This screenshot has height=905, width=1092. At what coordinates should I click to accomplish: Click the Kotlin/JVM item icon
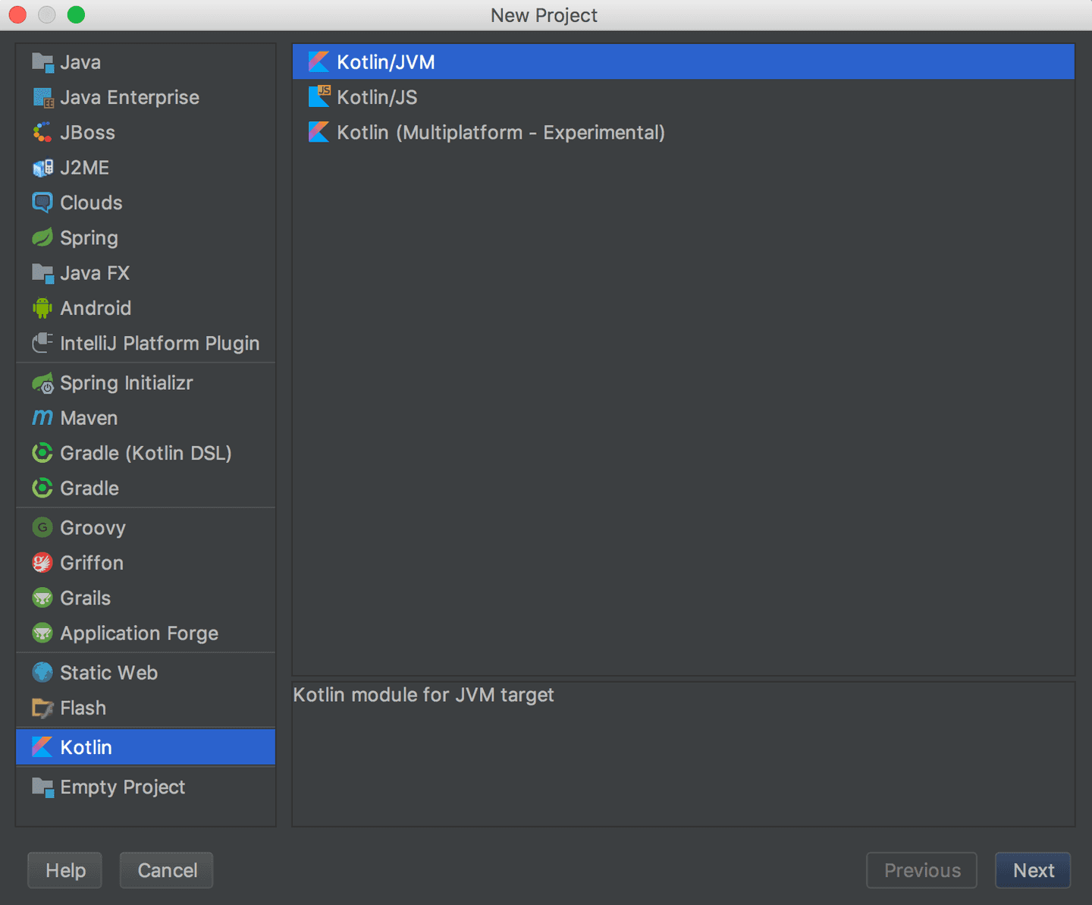tap(319, 62)
